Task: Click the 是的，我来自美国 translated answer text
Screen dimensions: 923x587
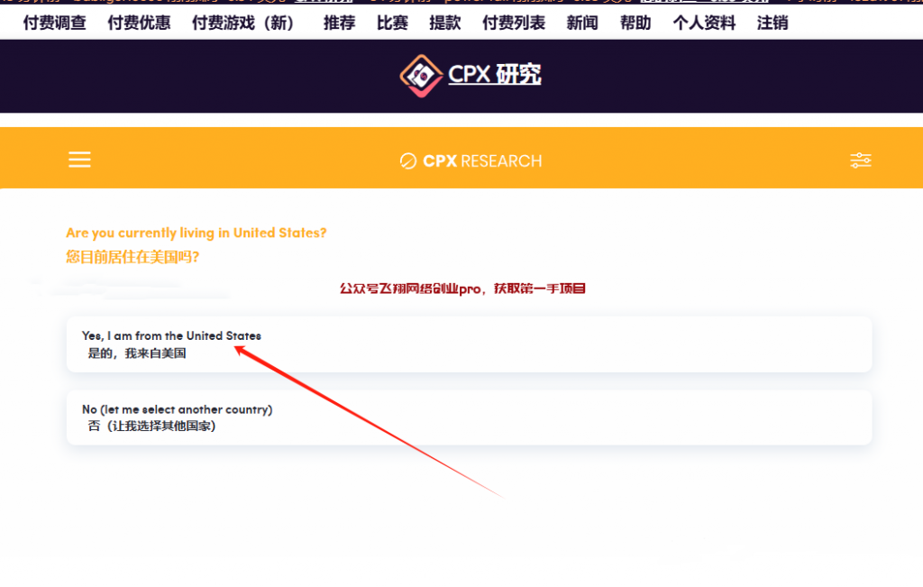Action: tap(137, 353)
